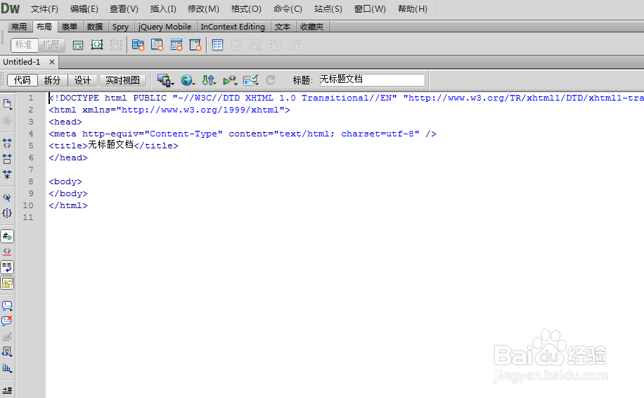Open Recent Snippets dropdown
644x398 pixels.
pyautogui.click(x=7, y=352)
